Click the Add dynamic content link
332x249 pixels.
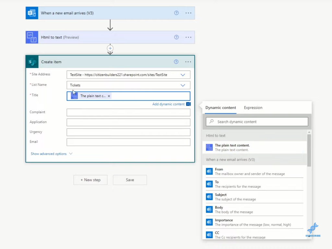(x=168, y=104)
